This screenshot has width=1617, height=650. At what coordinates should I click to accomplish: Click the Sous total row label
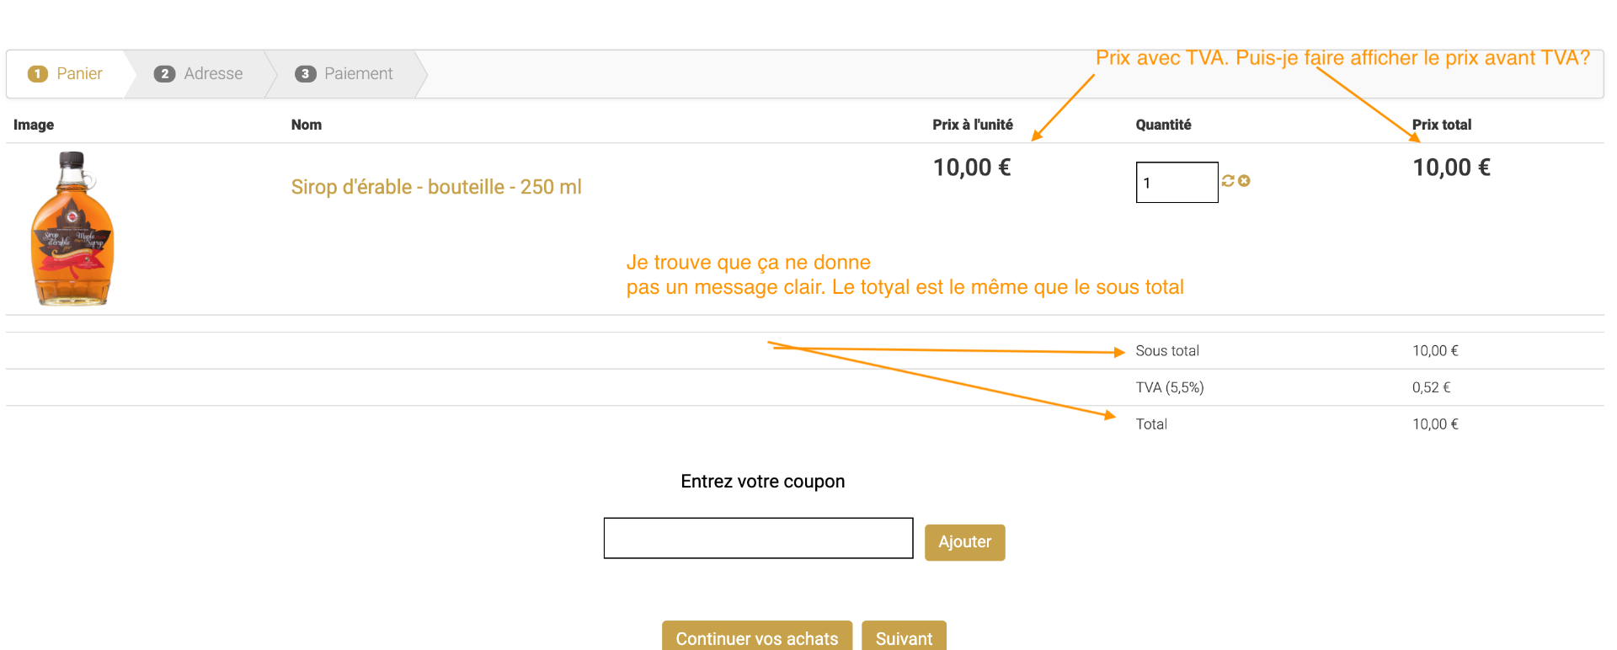click(x=1166, y=351)
